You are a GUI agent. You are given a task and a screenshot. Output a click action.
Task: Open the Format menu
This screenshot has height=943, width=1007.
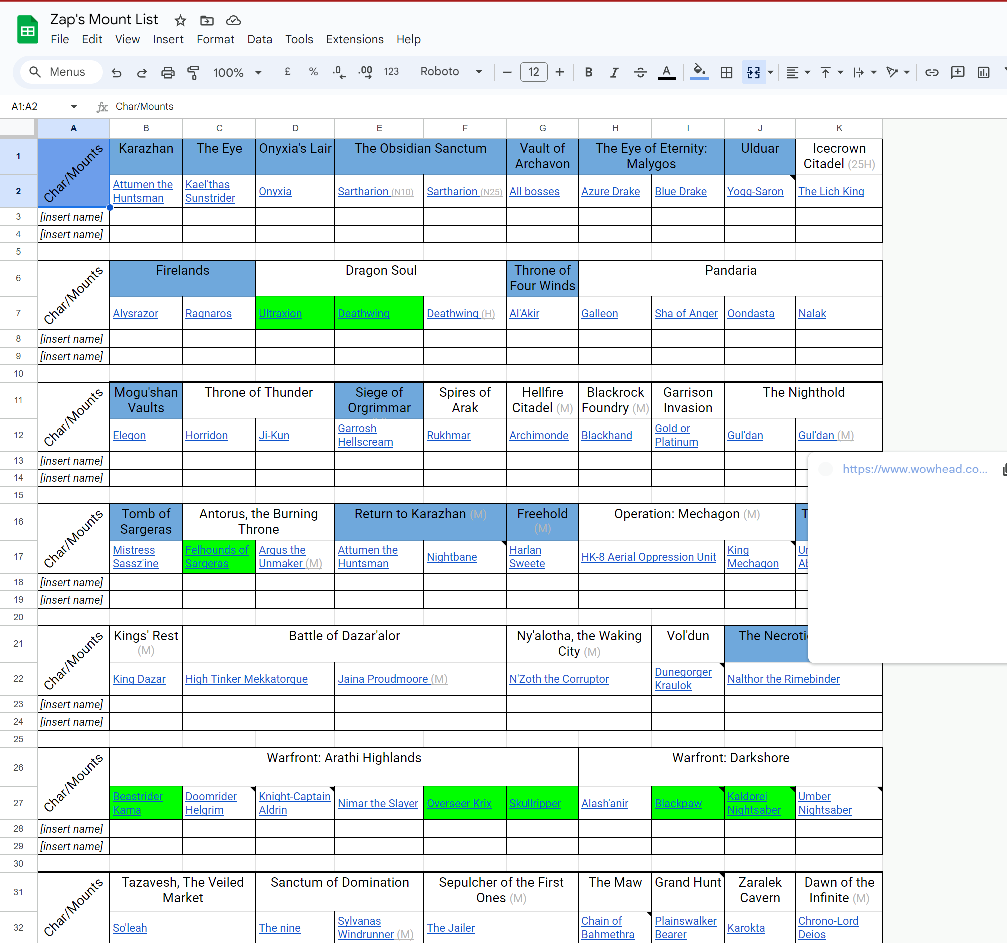coord(215,39)
